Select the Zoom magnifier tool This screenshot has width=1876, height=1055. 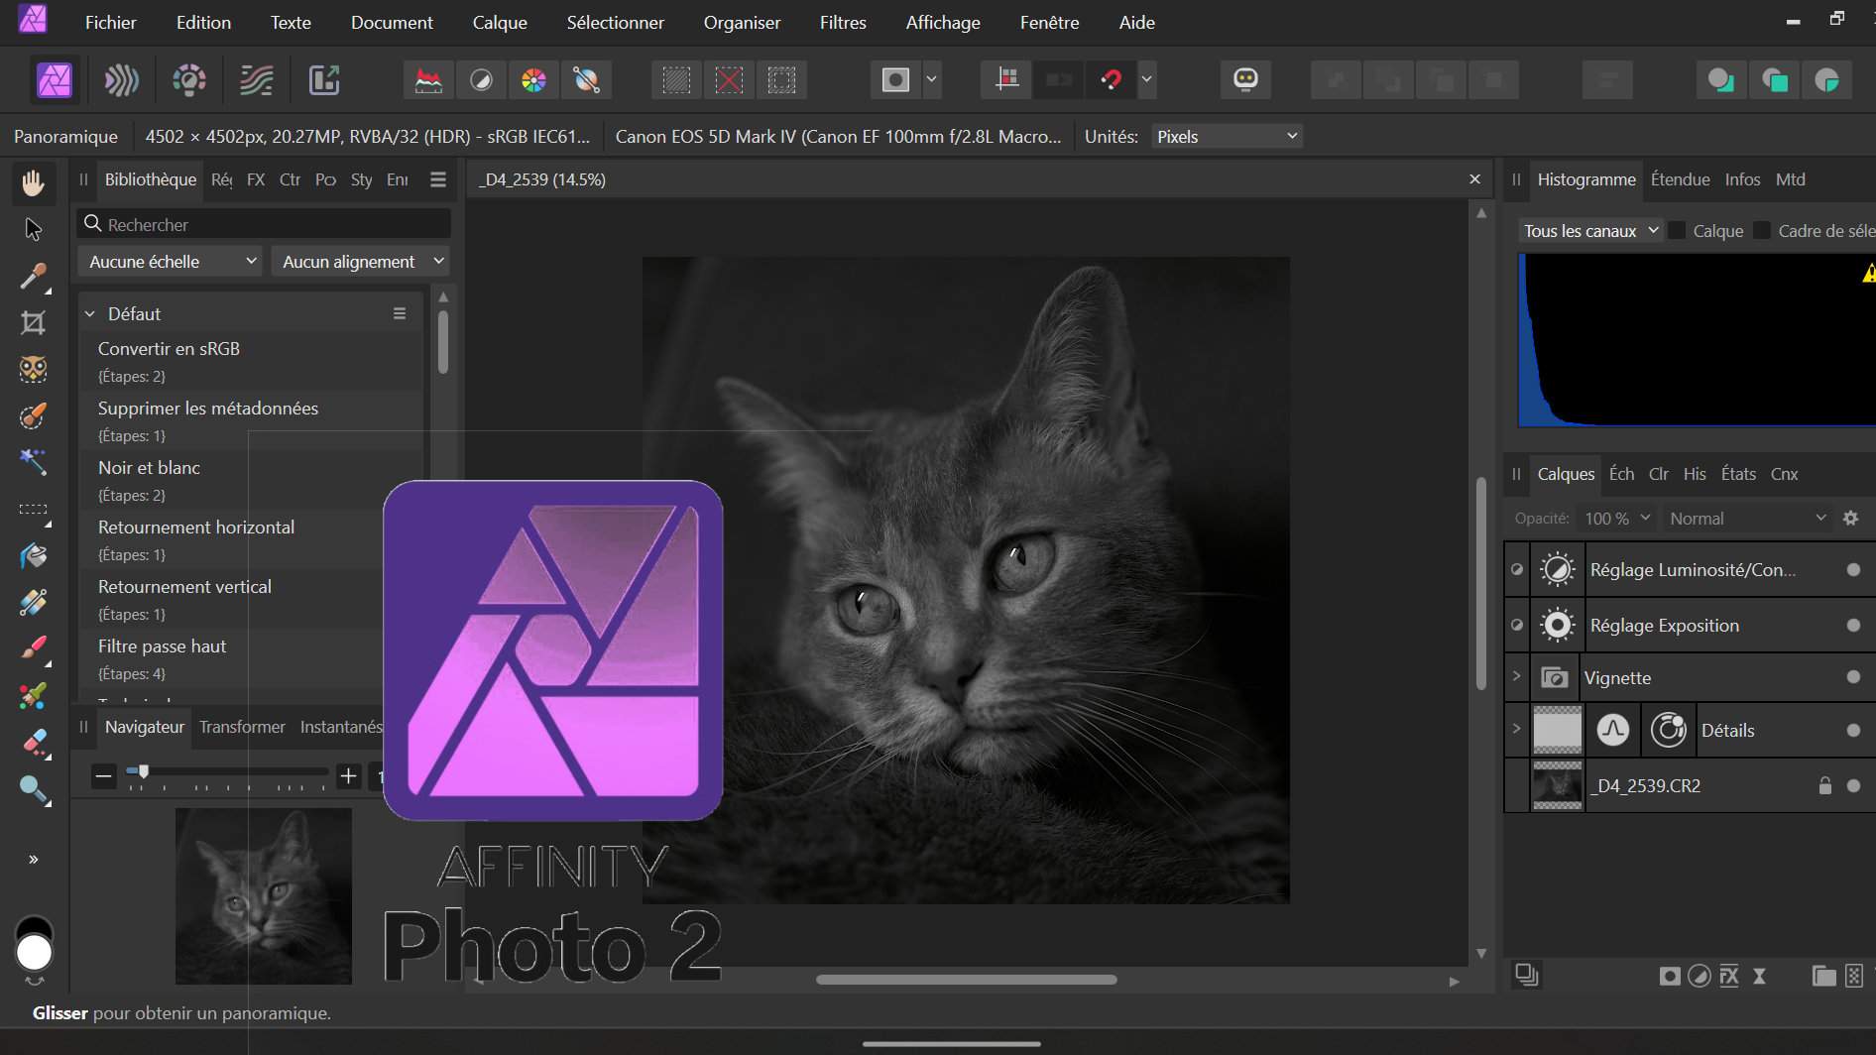click(x=33, y=789)
